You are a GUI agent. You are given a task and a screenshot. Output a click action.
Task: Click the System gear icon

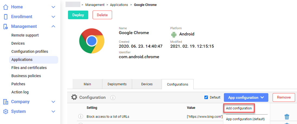(6, 112)
